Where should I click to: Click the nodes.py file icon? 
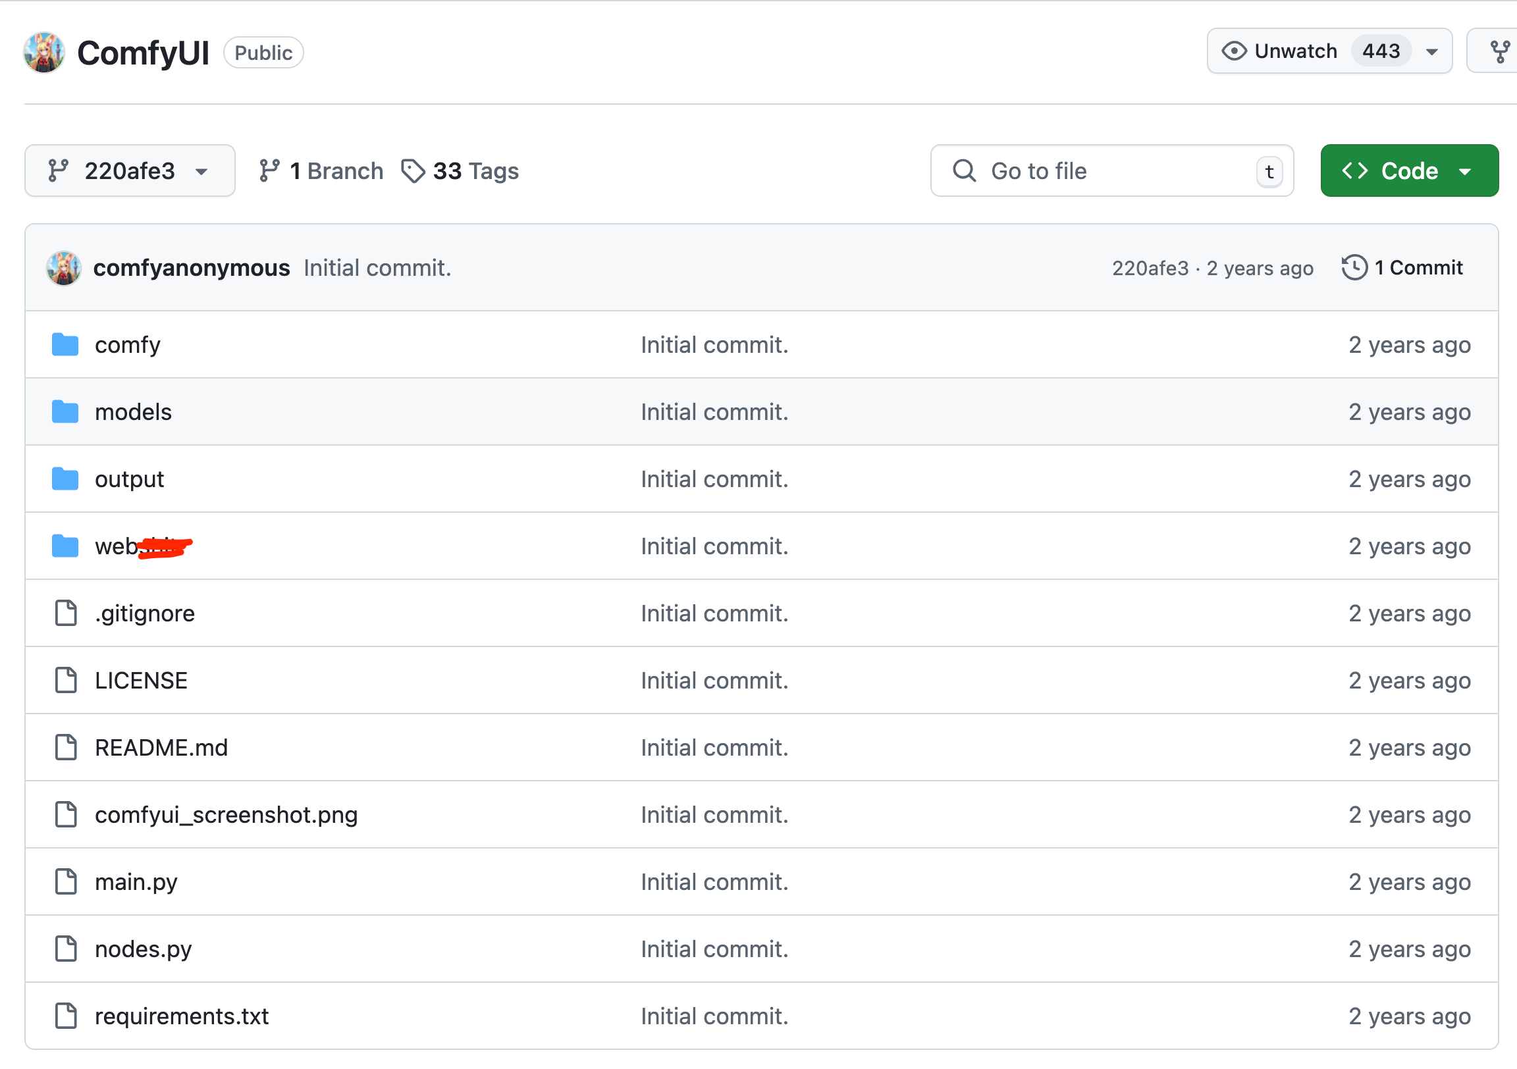point(65,949)
